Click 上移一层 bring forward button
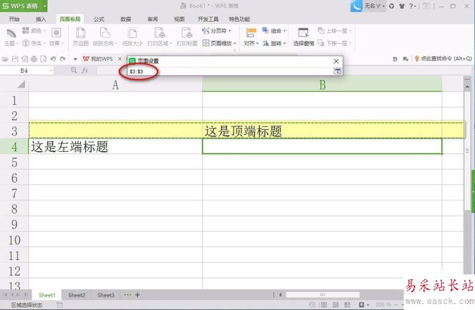 334,31
